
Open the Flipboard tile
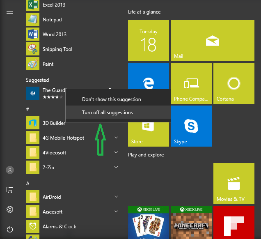tap(234, 222)
